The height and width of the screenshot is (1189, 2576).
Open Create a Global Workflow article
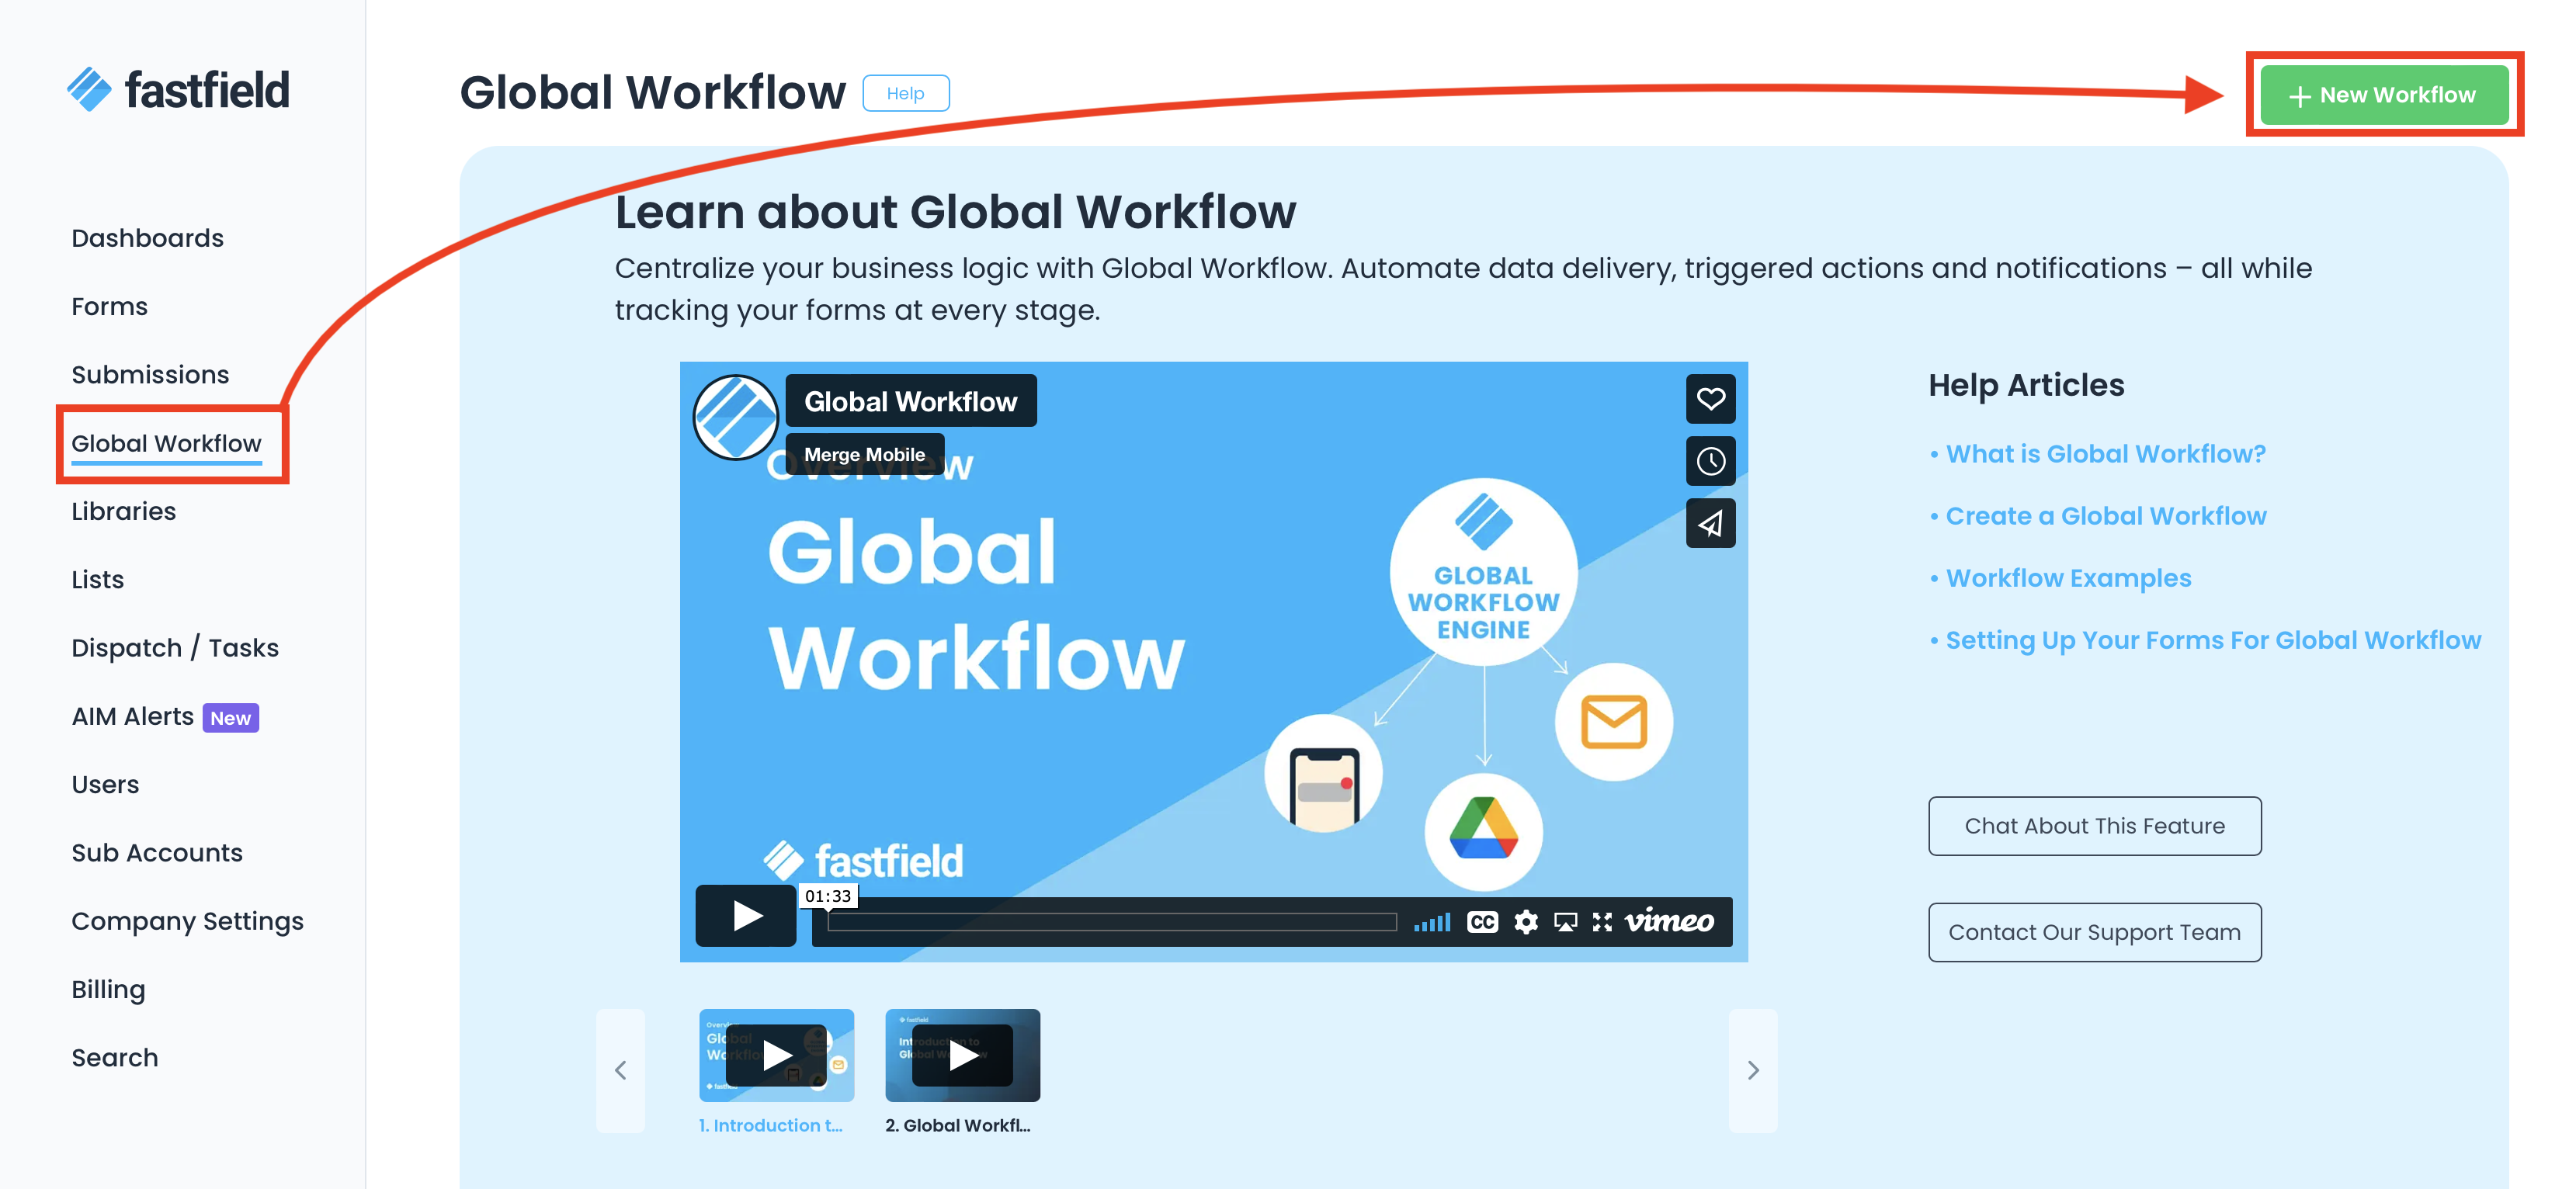[2105, 516]
